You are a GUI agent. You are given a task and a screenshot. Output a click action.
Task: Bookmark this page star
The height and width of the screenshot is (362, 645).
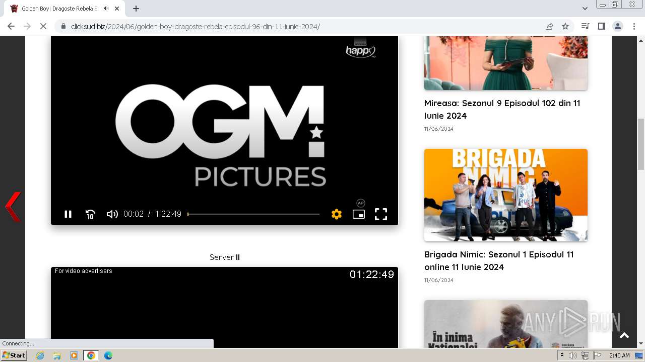coord(565,27)
